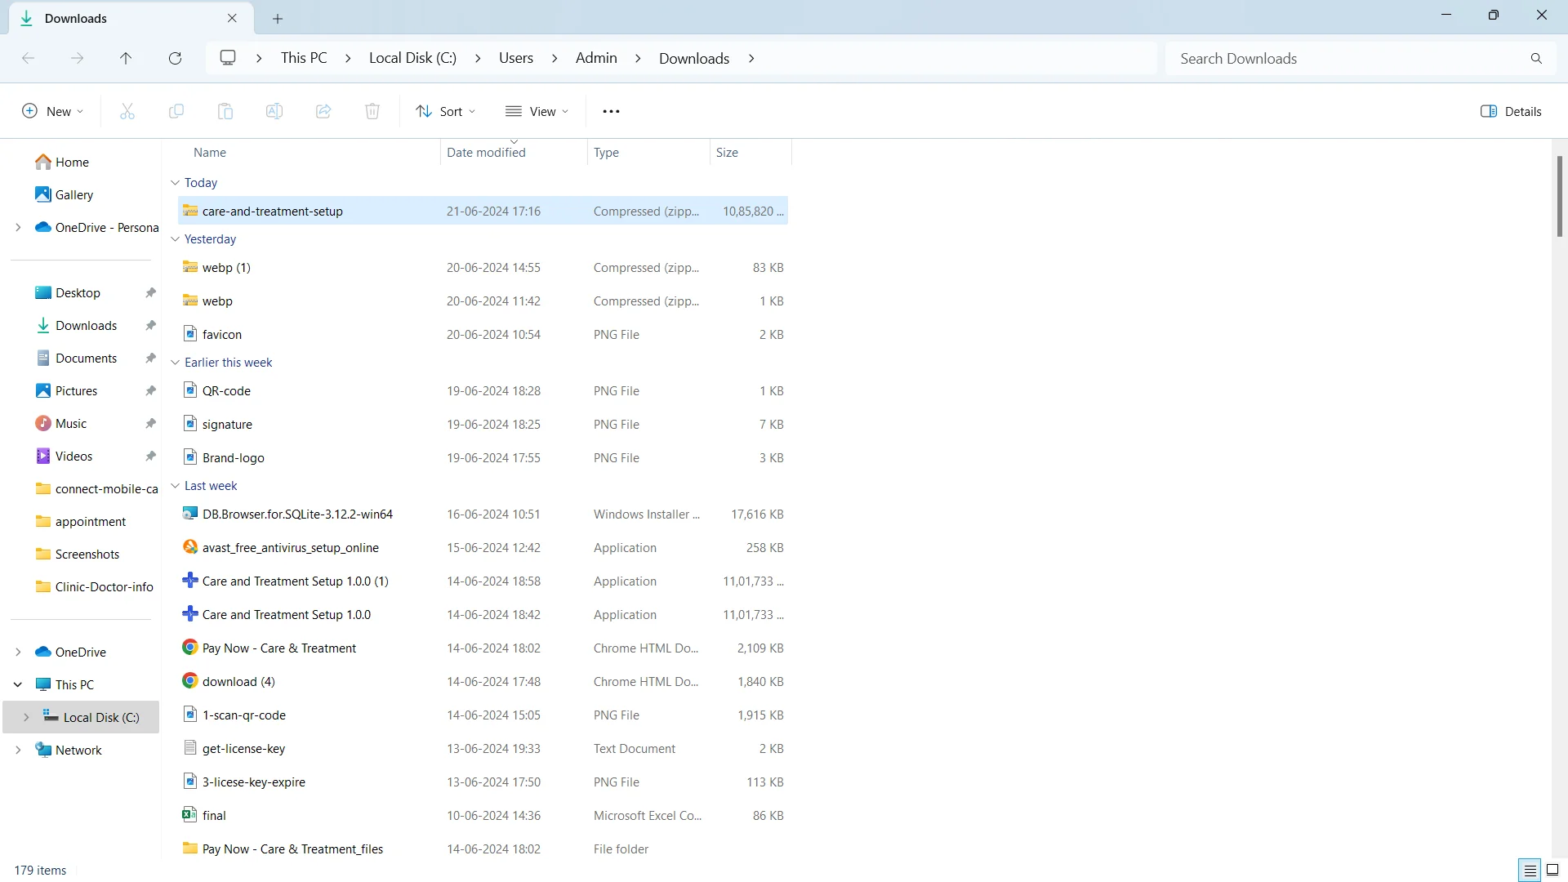Screen dimensions: 1568x882
Task: Select the get-license-key text document icon
Action: 190,748
